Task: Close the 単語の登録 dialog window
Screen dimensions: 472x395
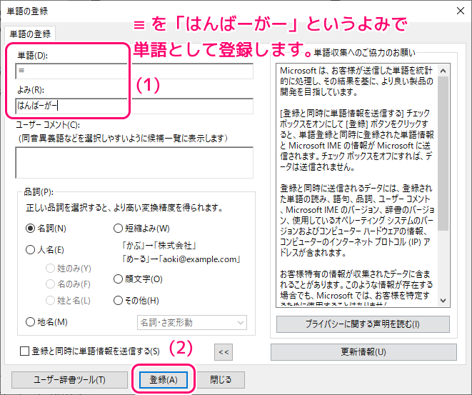Action: [x=461, y=11]
